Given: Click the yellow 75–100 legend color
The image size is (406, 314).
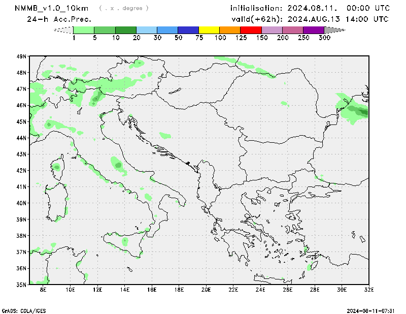Looking at the screenshot, I should (209, 30).
